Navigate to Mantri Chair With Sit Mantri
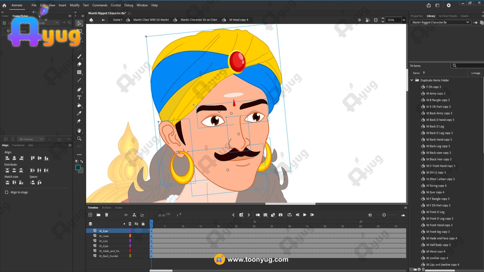 [151, 20]
